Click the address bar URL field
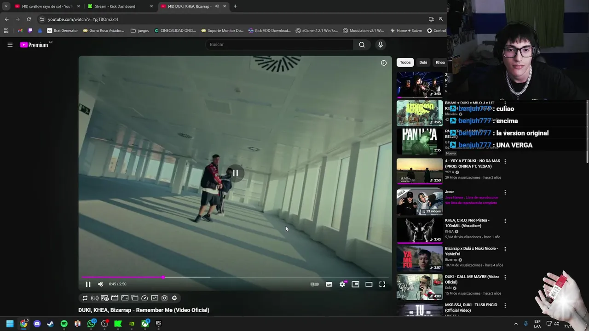The image size is (589, 331). (230, 19)
